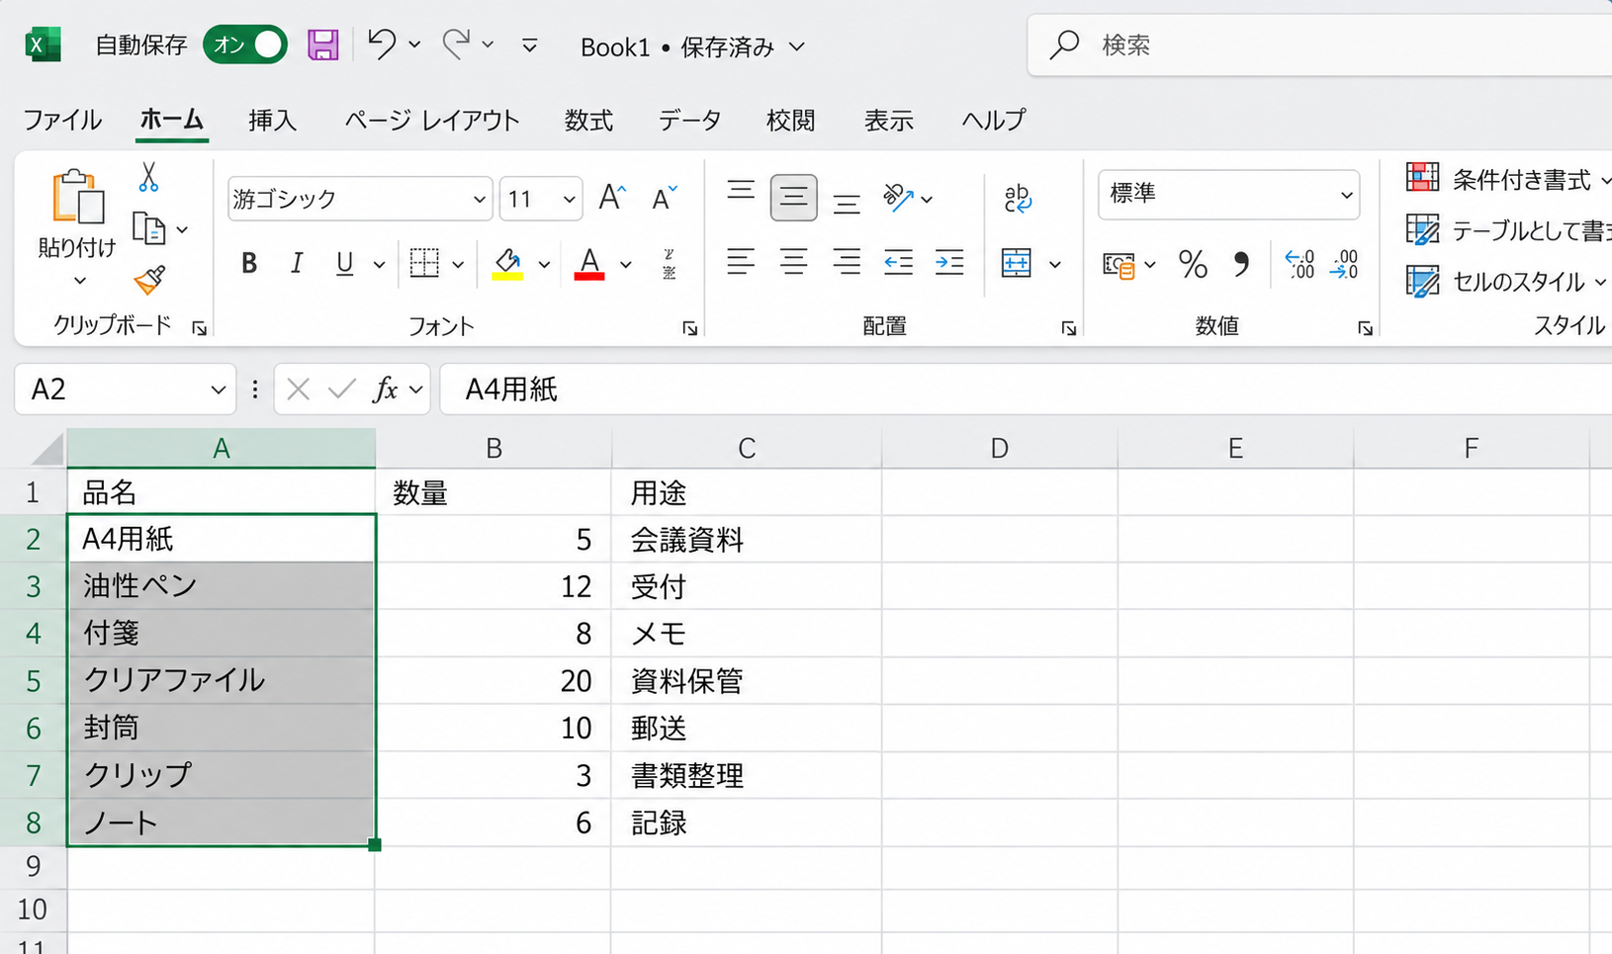
Task: Click the 貼り付け paste clipboard icon
Action: tap(78, 197)
